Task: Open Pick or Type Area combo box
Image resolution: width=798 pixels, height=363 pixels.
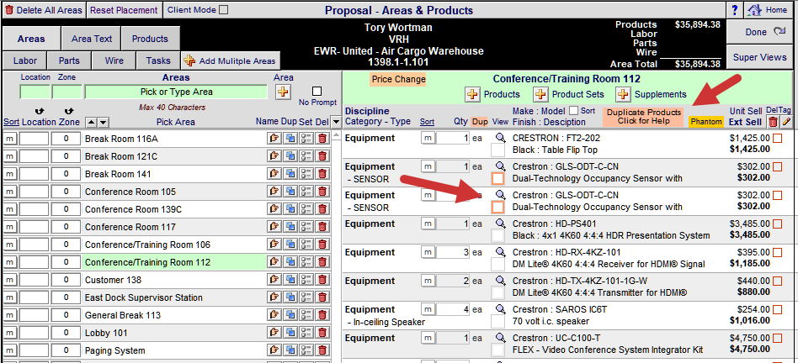Action: (x=176, y=92)
